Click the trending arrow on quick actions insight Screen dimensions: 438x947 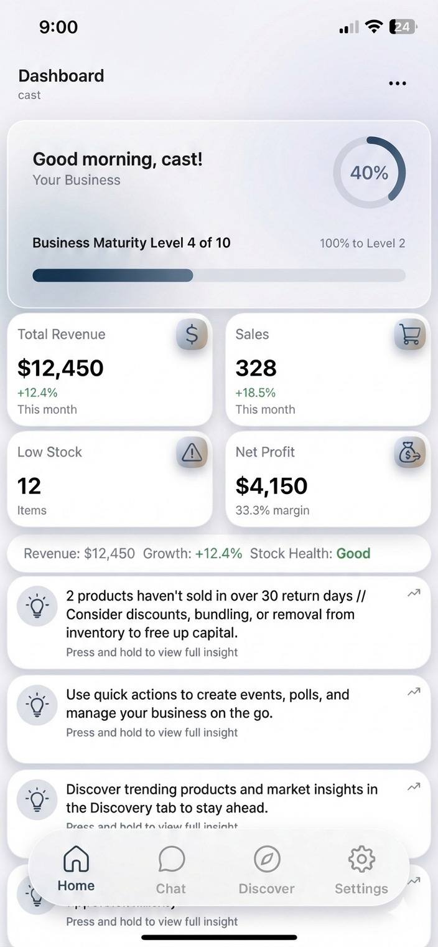point(413,692)
